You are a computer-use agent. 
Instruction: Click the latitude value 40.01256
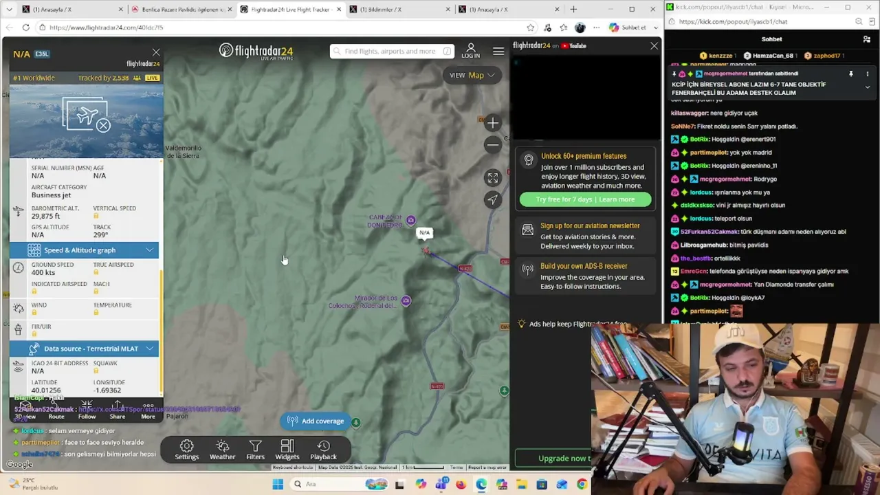[x=46, y=390]
